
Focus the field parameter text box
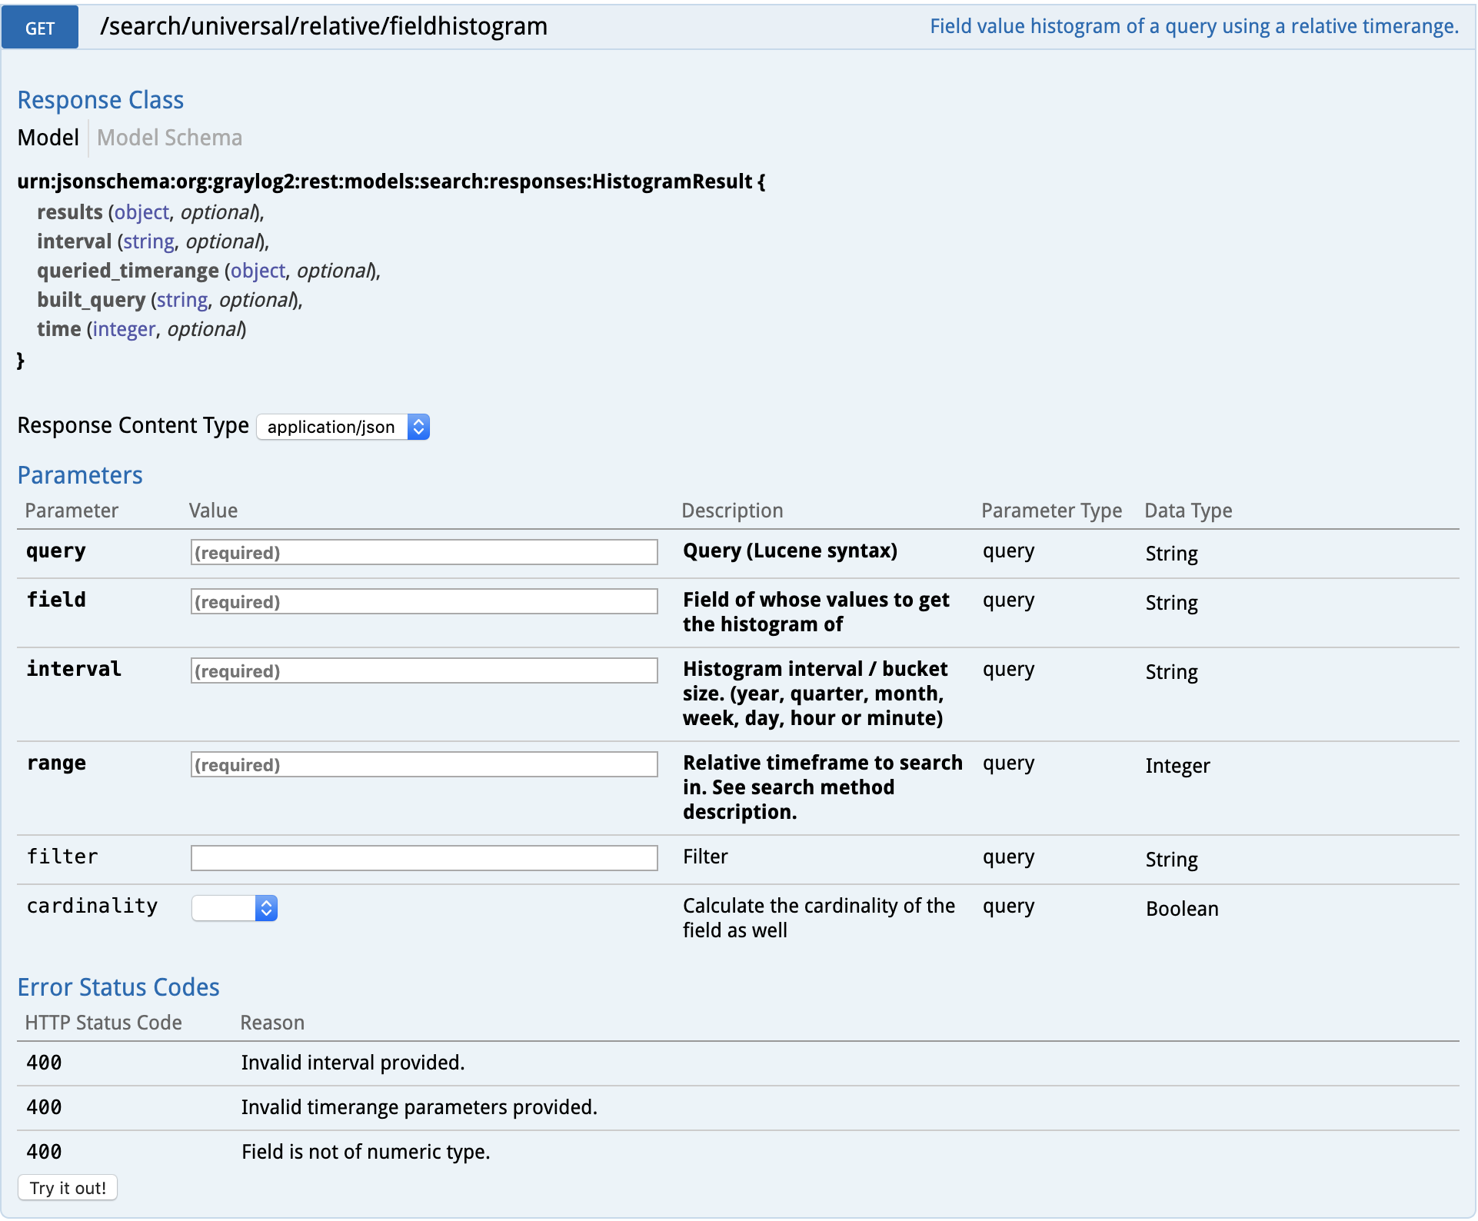[x=424, y=601]
